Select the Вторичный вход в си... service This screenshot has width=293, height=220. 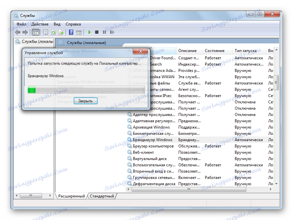[x=153, y=171]
